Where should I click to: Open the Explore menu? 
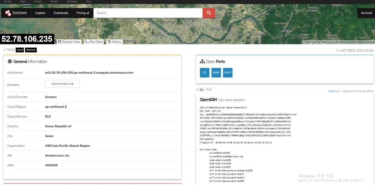(x=40, y=13)
